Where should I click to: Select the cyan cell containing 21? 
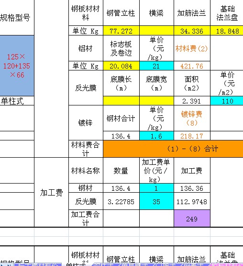(x=156, y=66)
